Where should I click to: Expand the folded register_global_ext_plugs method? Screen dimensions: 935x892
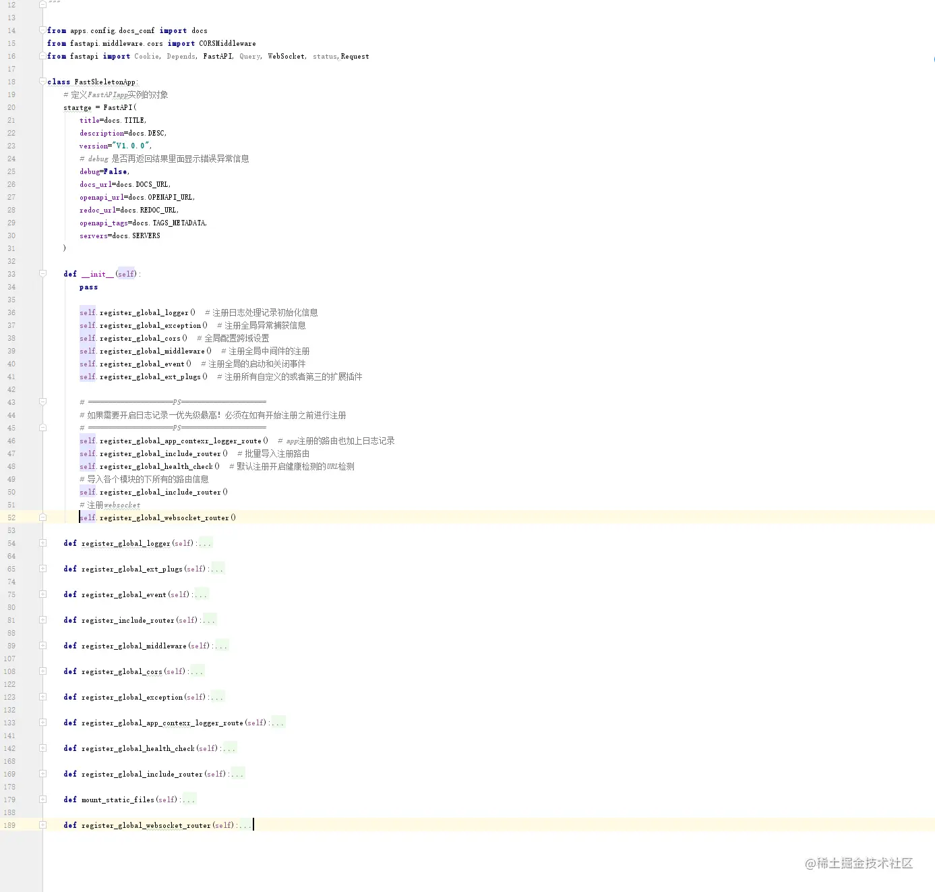click(x=42, y=569)
